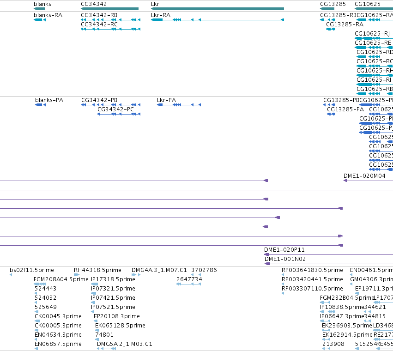Click the IP07521.5prime label
Viewport: 393px width, 351px height.
point(113,307)
